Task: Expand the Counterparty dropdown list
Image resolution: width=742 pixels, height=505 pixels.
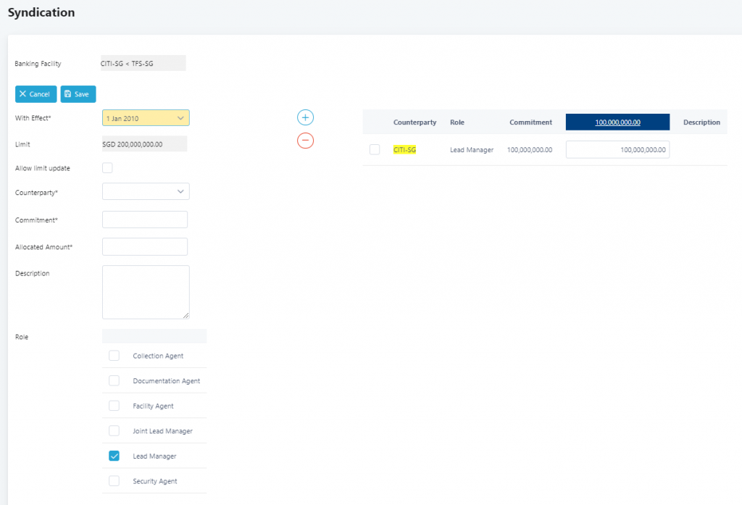Action: [146, 191]
